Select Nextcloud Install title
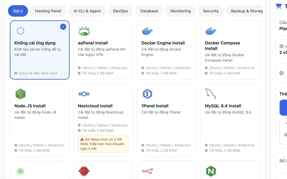 [x=95, y=106]
